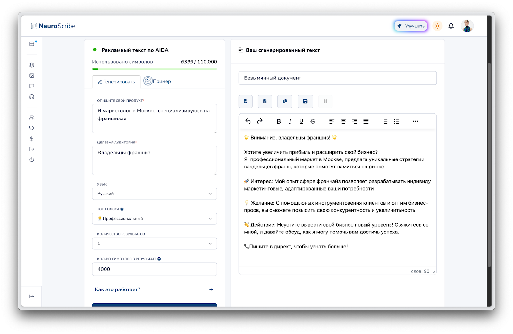Open the dollar billing sidebar icon

point(32,139)
